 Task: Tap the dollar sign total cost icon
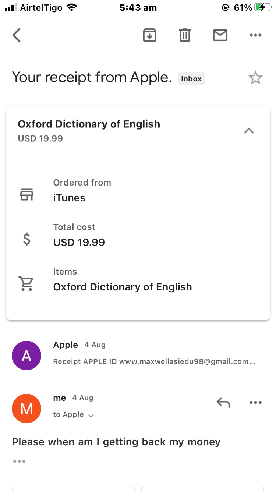(x=26, y=239)
